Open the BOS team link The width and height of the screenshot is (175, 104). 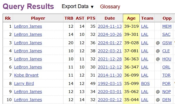coord(145,83)
